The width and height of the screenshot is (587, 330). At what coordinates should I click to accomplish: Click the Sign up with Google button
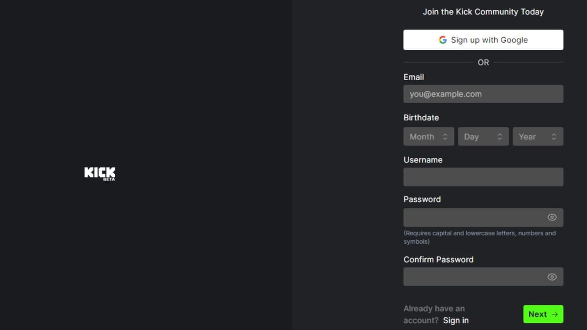tap(483, 40)
